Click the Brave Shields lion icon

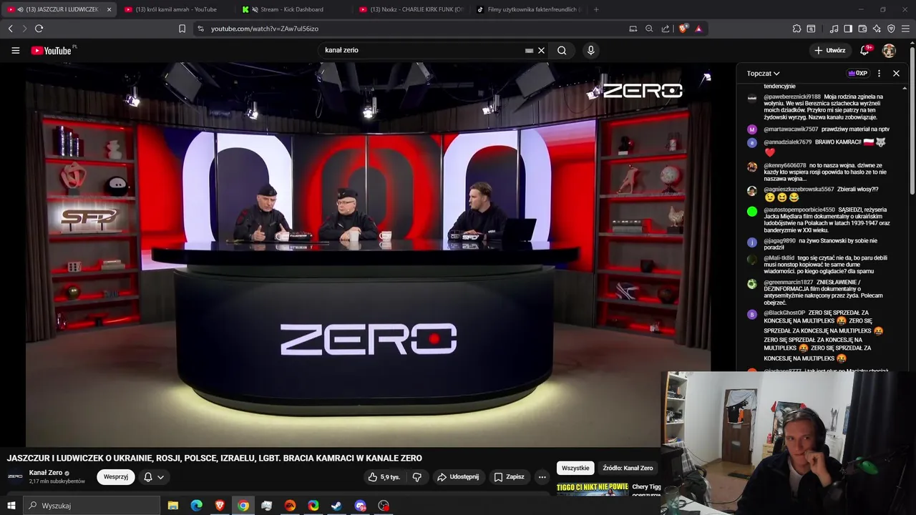tap(683, 29)
